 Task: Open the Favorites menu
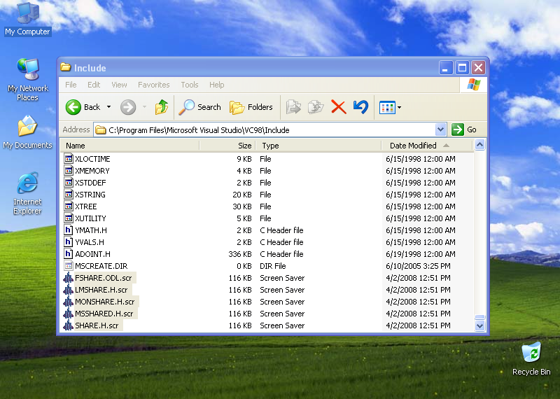click(x=153, y=85)
